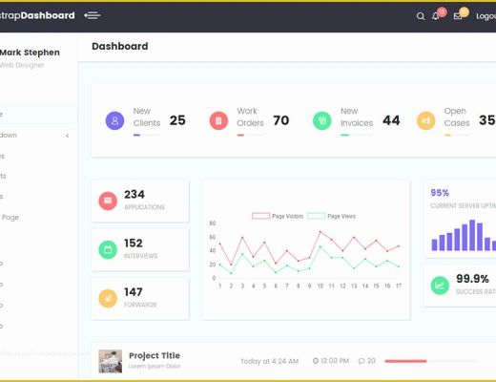Expand the sidebar dropdown chevron
This screenshot has width=496, height=382.
pos(67,136)
